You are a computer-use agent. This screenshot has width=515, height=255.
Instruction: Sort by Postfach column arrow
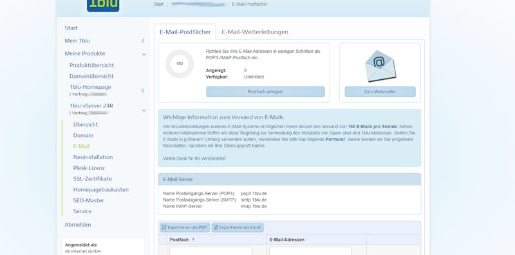193,240
